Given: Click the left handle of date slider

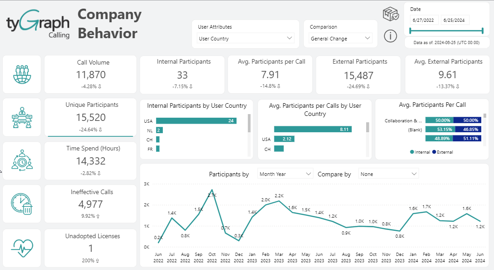Looking at the screenshot, I should pos(410,31).
